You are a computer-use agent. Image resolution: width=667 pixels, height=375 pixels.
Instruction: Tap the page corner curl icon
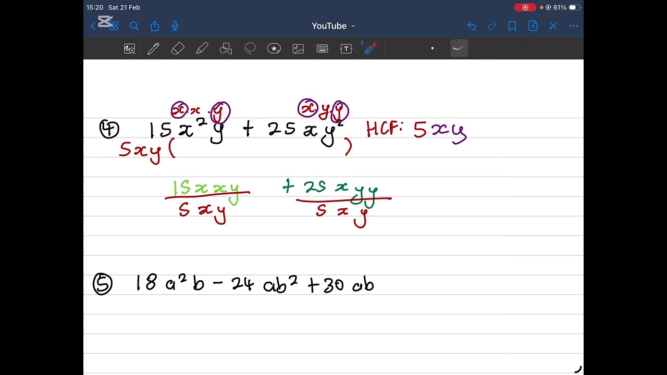[x=577, y=369]
